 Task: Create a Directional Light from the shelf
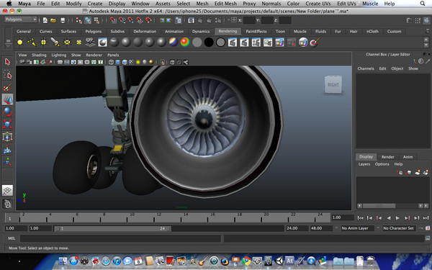[32, 42]
